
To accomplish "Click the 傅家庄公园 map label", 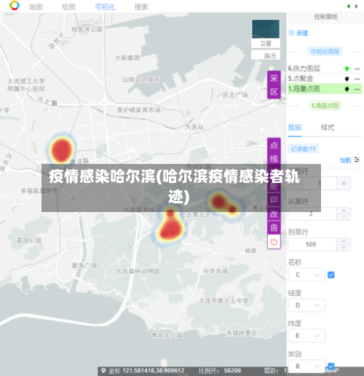I will click(x=167, y=335).
